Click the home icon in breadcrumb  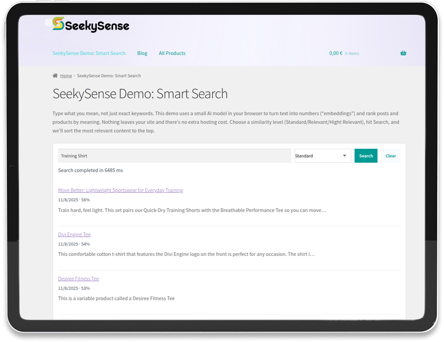point(55,76)
